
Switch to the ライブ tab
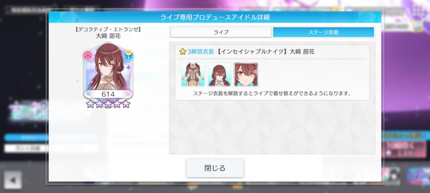tap(221, 32)
